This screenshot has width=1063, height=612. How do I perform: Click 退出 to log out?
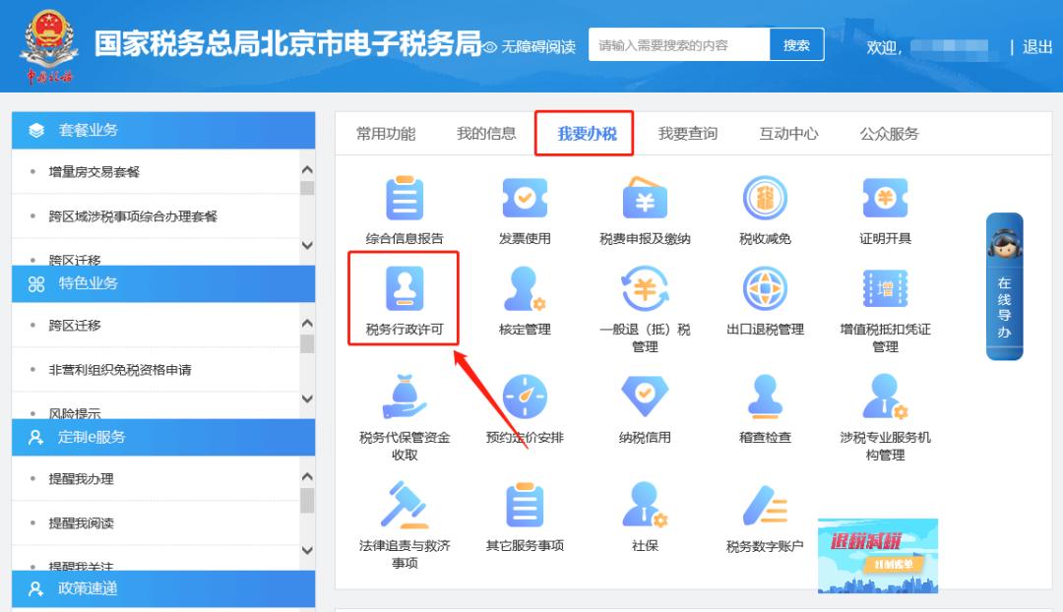pos(1037,47)
